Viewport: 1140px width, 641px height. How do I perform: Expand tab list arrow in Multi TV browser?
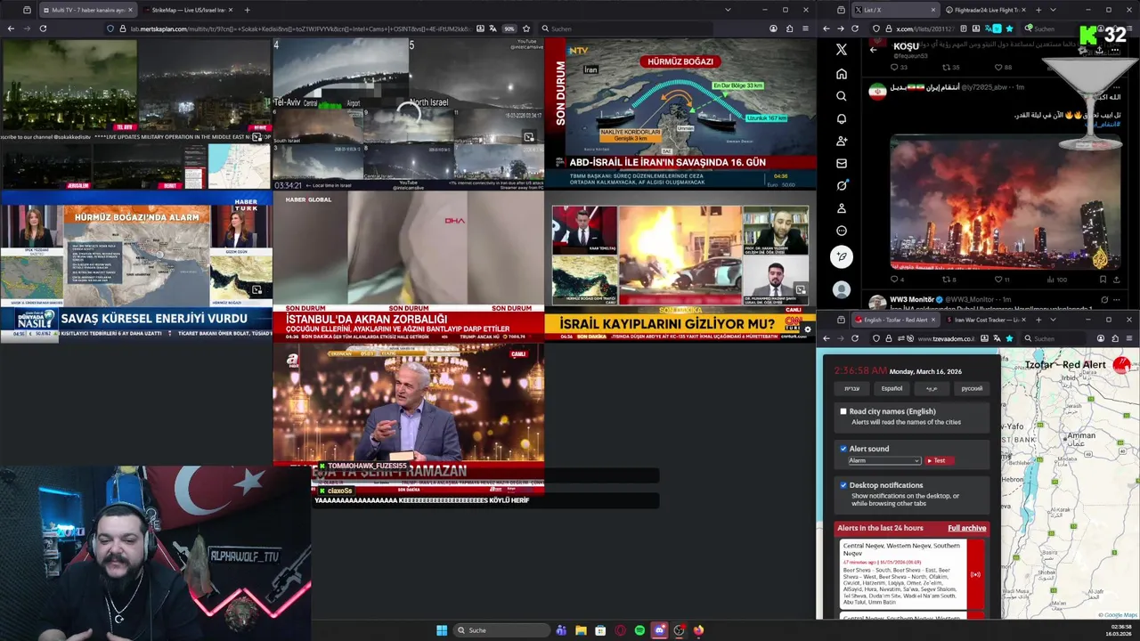[x=728, y=10]
